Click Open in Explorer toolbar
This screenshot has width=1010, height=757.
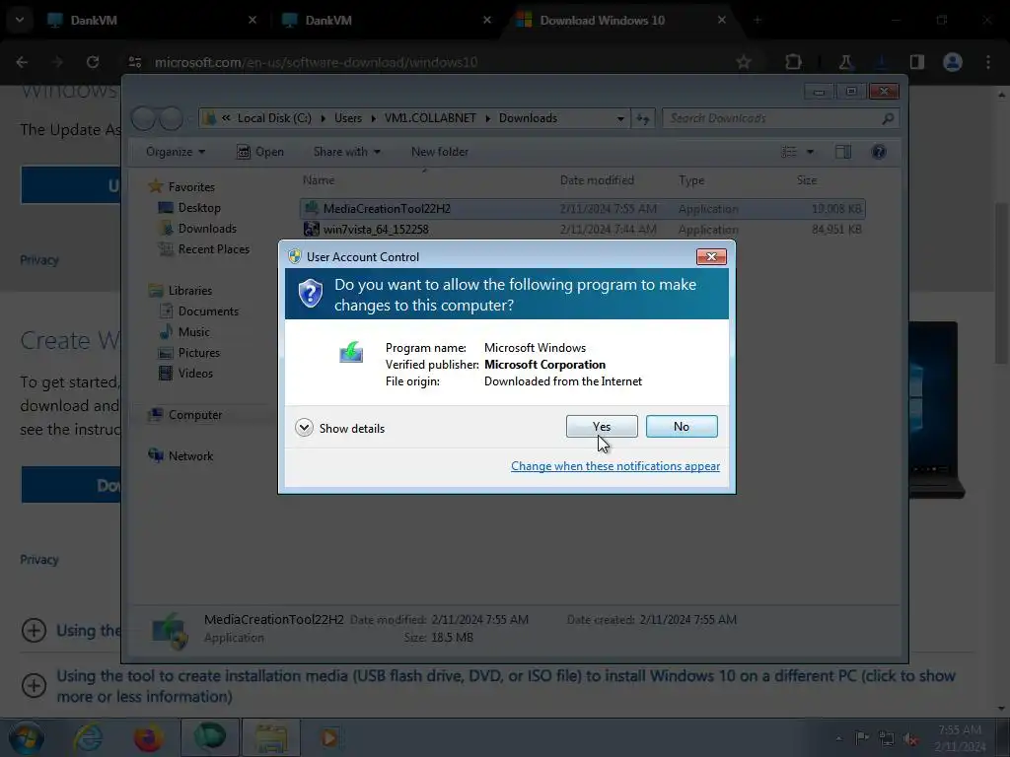pyautogui.click(x=260, y=152)
